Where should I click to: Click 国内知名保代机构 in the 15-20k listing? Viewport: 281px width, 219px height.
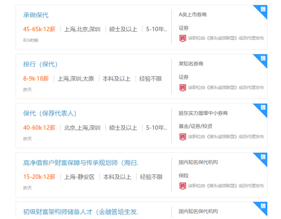pos(198,162)
